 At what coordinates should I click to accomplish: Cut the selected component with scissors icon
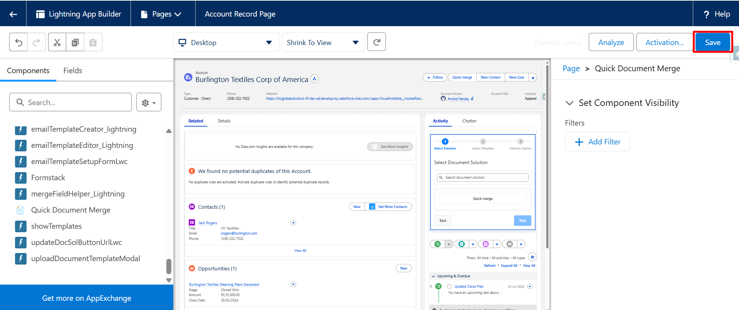click(x=57, y=42)
